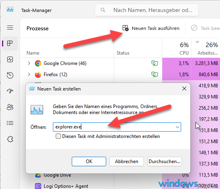Open the hamburger navigation menu
Screen dimensions: 220x189
pyautogui.click(x=10, y=28)
